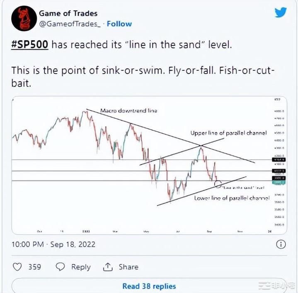
Task: Open the 10:00 PM Sep 18, 2022 timestamp
Action: (x=53, y=244)
